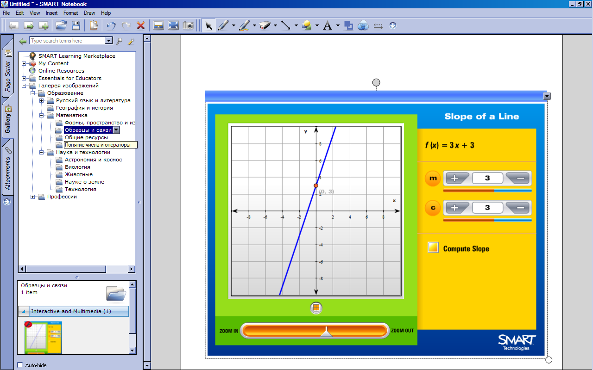Select the Slope of a Line gallery thumbnail

[x=43, y=337]
